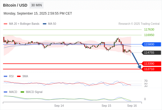
Task: Click the red 112710 support price tag
Action: pyautogui.click(x=151, y=69)
